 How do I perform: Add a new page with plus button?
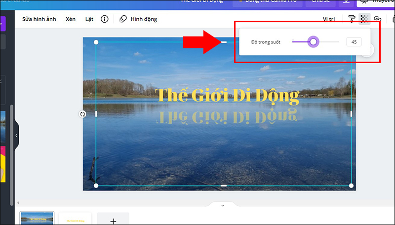point(113,219)
